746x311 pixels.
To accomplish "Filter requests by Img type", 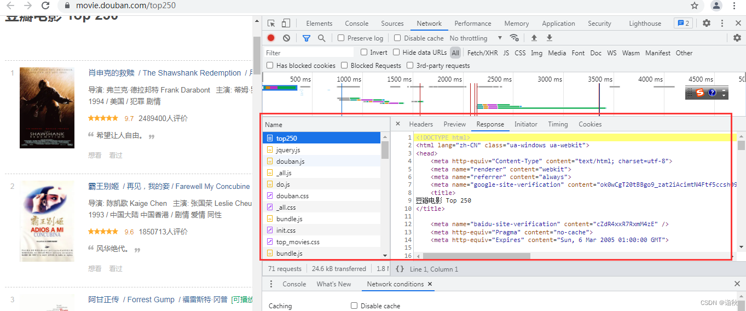I will tap(536, 53).
